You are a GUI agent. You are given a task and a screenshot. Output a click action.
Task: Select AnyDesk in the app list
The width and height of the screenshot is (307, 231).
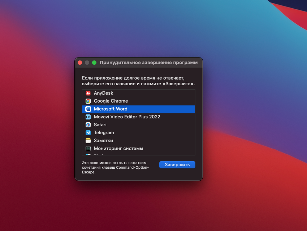(x=139, y=93)
